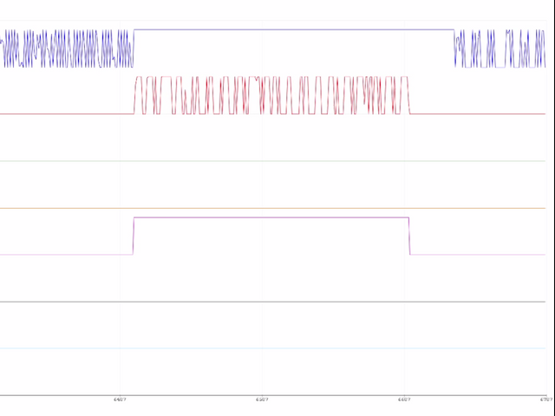Image resolution: width=555 pixels, height=416 pixels.
Task: Select the faint cyan bottom signal line
Action: click(x=277, y=348)
